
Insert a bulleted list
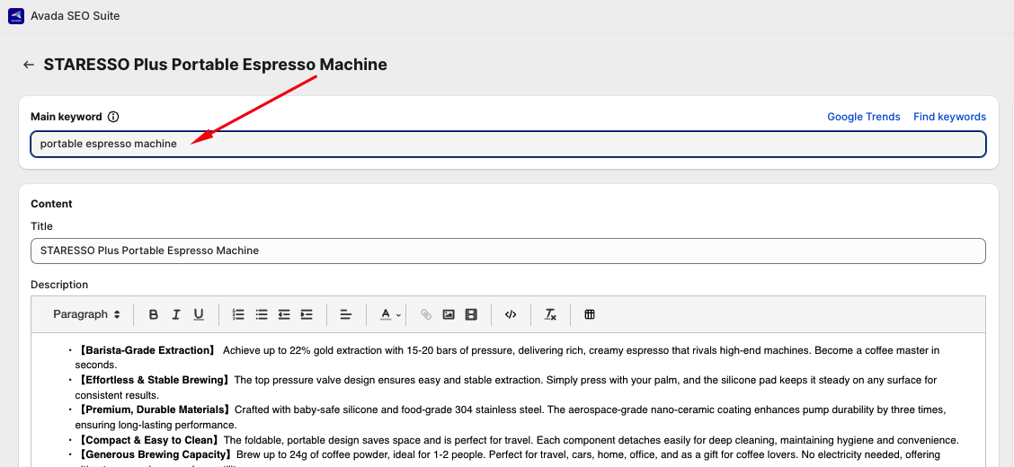[x=262, y=314]
